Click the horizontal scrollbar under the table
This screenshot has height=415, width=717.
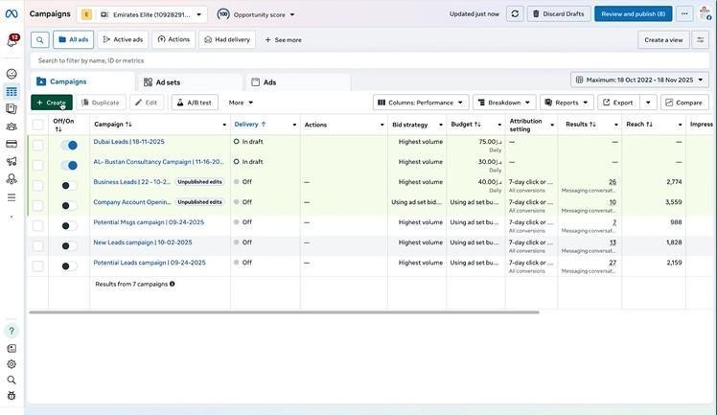284,312
